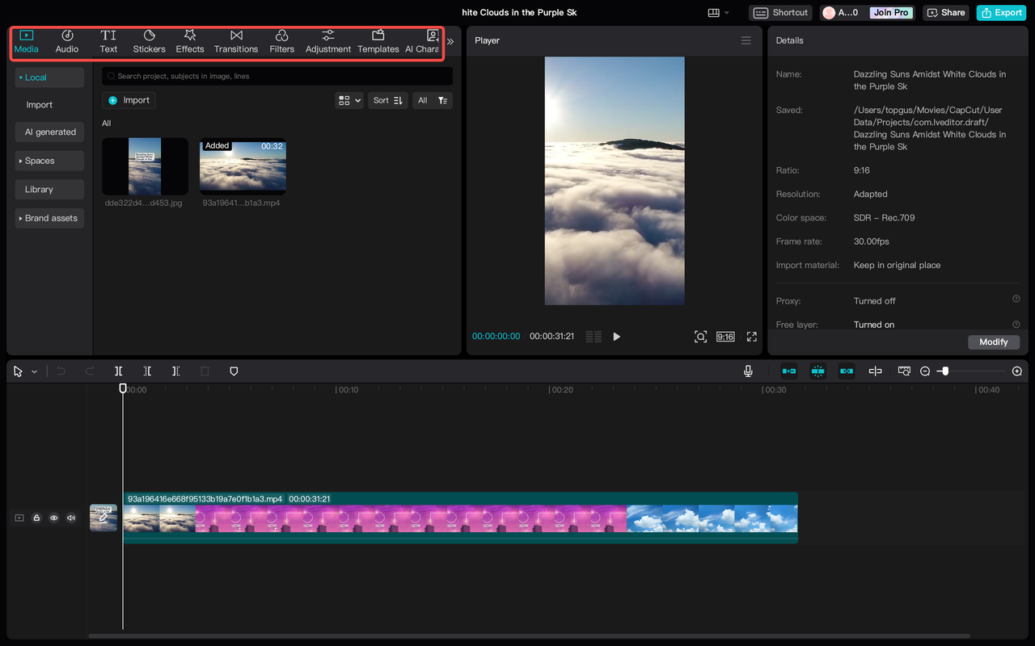1035x646 pixels.
Task: Click the Modify button in the Details panel
Action: [993, 342]
